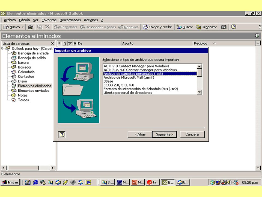Image resolution: width=262 pixels, height=197 pixels.
Task: Select Bandeja de entrada folder
Action: tap(33, 53)
